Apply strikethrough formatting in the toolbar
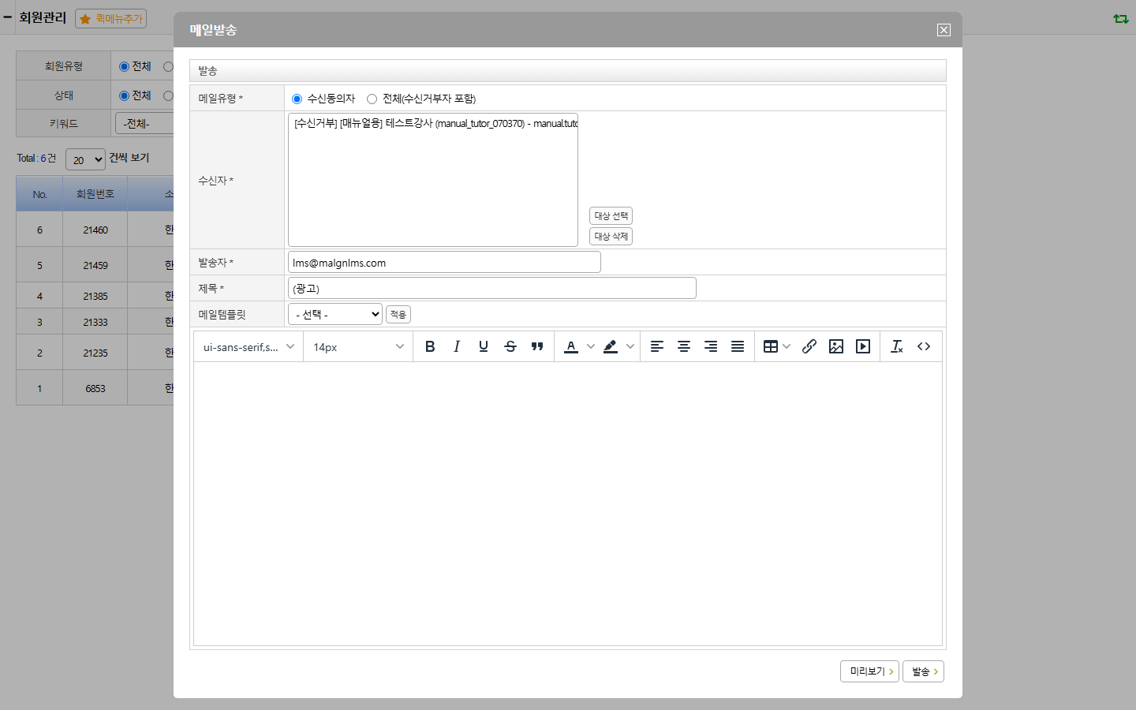Viewport: 1136px width, 710px height. [510, 346]
